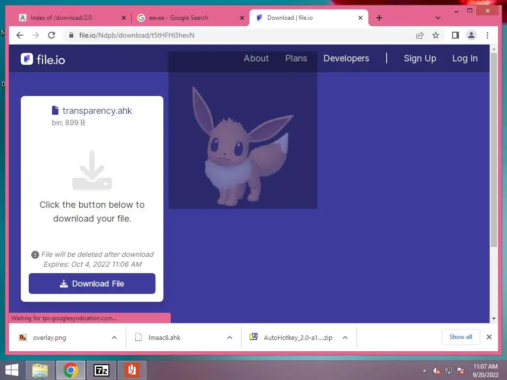Open File Explorer from the taskbar

click(40, 370)
